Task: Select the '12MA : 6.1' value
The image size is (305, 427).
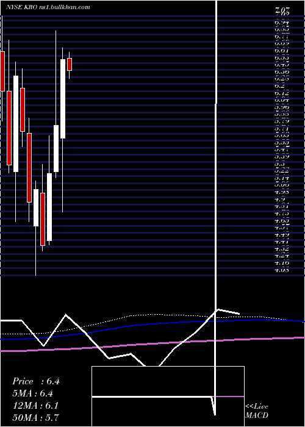Action: point(35,406)
